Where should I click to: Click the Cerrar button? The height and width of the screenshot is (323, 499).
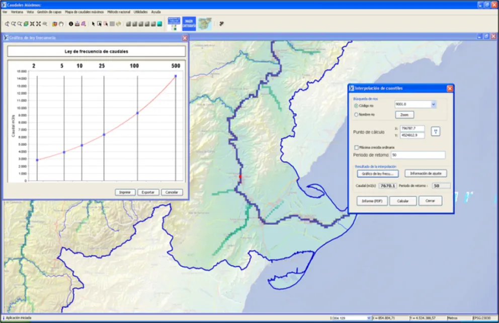[430, 201]
